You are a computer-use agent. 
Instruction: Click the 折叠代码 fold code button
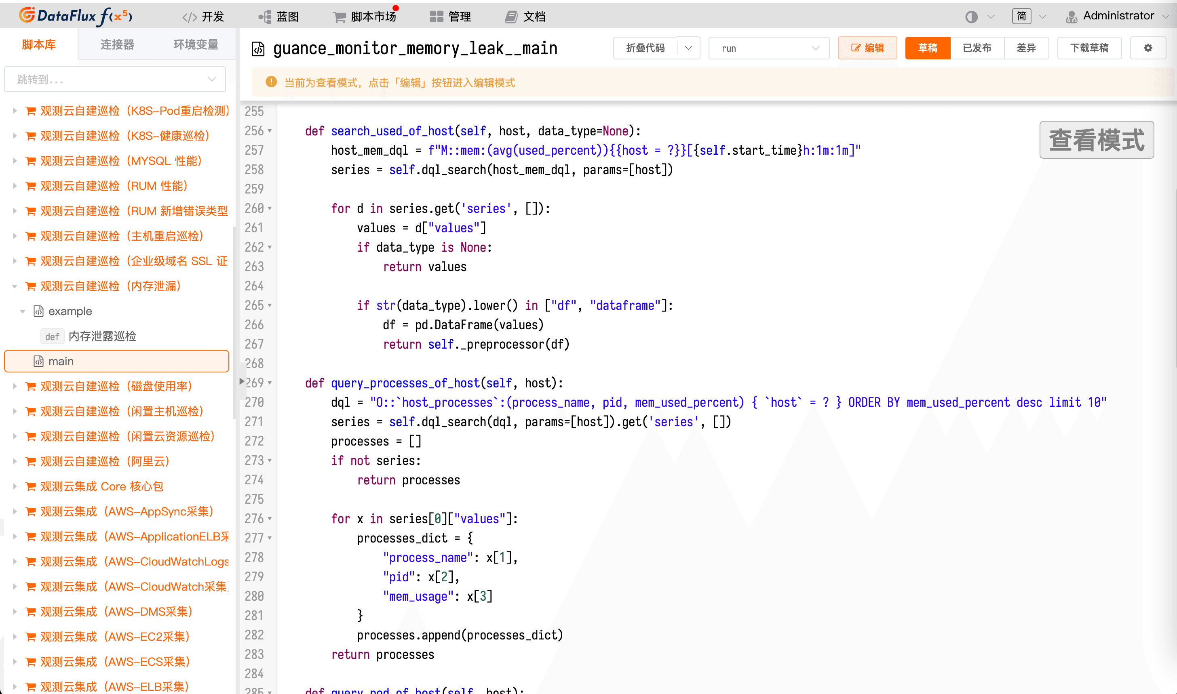[x=645, y=48]
